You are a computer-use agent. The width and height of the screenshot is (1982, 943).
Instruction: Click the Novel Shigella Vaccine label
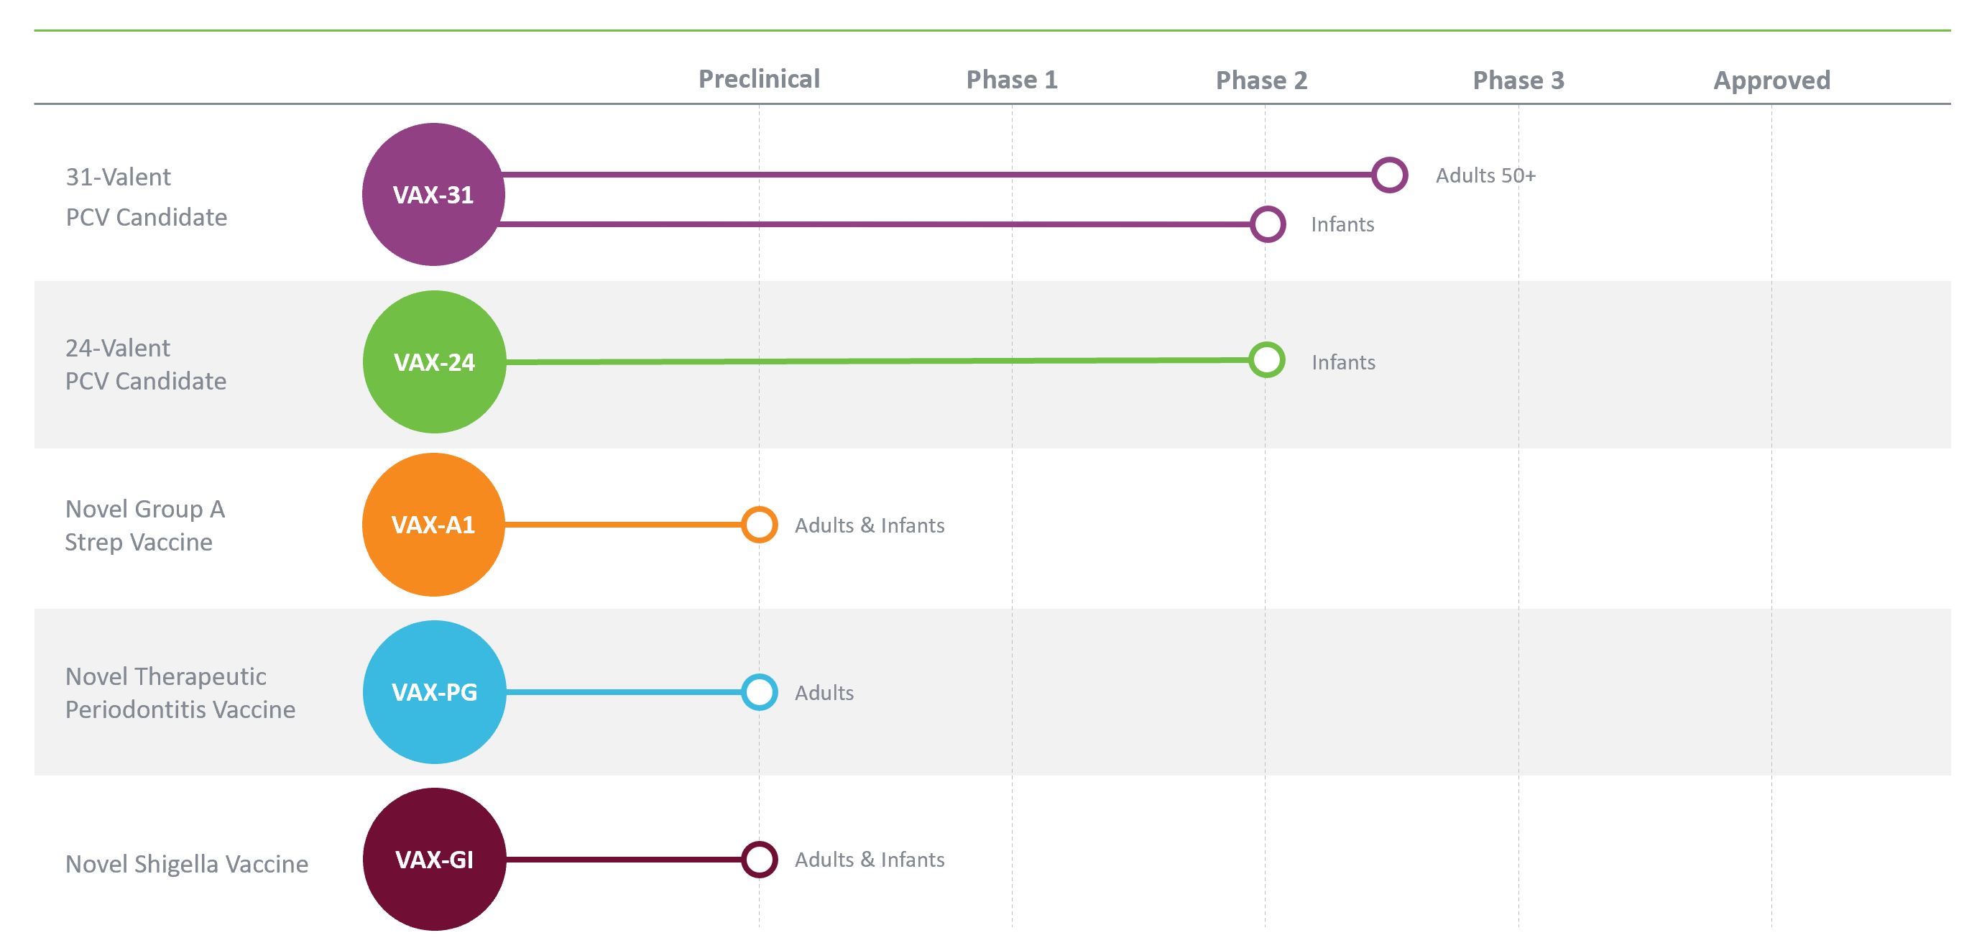point(186,864)
